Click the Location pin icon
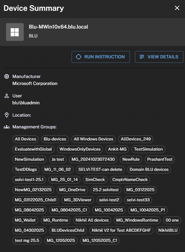The width and height of the screenshot is (185, 252). (7, 115)
